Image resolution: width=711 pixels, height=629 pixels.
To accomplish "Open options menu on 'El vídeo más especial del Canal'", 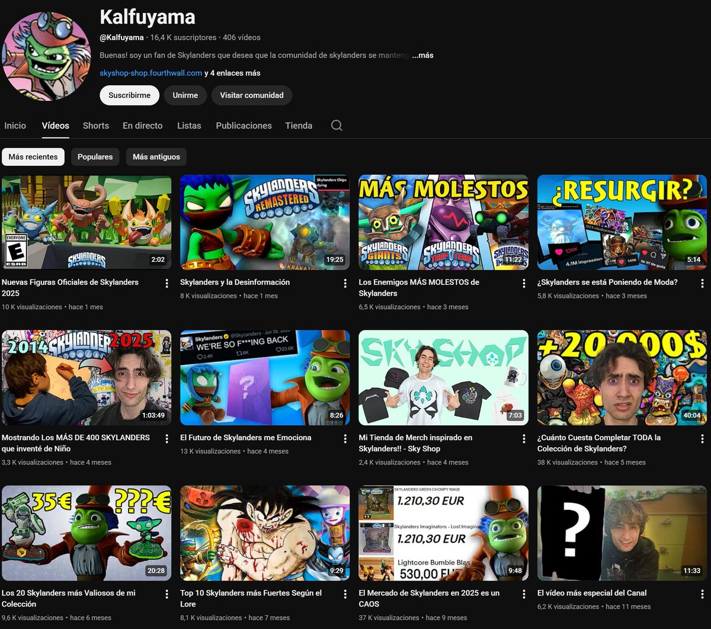I will coord(702,594).
